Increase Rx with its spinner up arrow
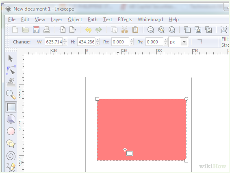This screenshot has height=173, width=230. click(x=132, y=40)
